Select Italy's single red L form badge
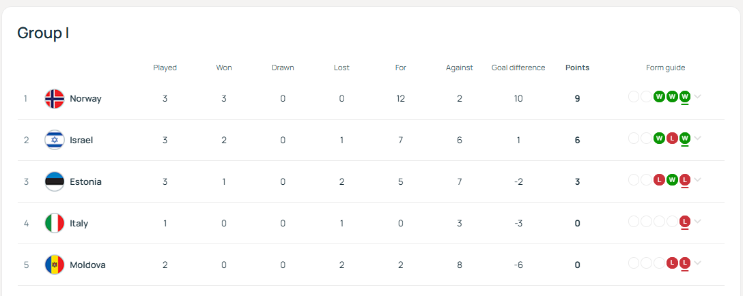This screenshot has height=296, width=743. pos(684,221)
